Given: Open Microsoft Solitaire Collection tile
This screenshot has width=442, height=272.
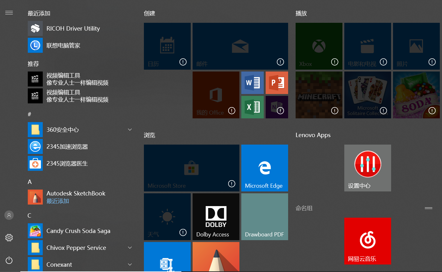Looking at the screenshot, I should [368, 95].
